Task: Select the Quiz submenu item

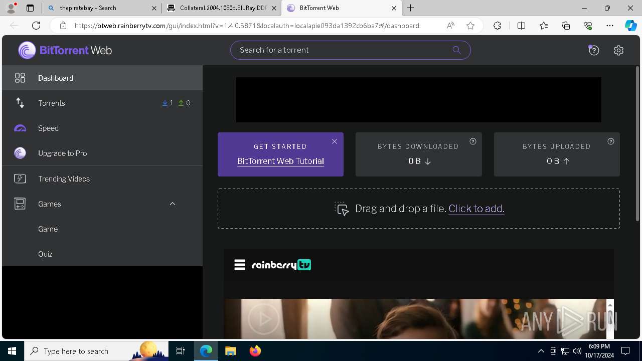Action: (102, 254)
